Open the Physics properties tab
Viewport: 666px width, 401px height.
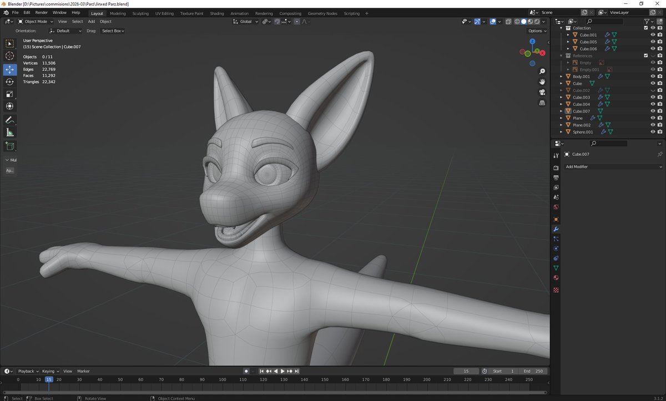[x=556, y=248]
